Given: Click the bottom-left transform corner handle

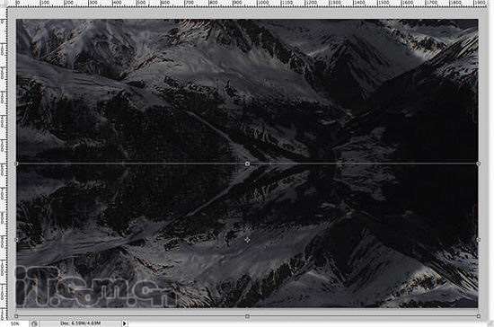Looking at the screenshot, I should 16,316.
